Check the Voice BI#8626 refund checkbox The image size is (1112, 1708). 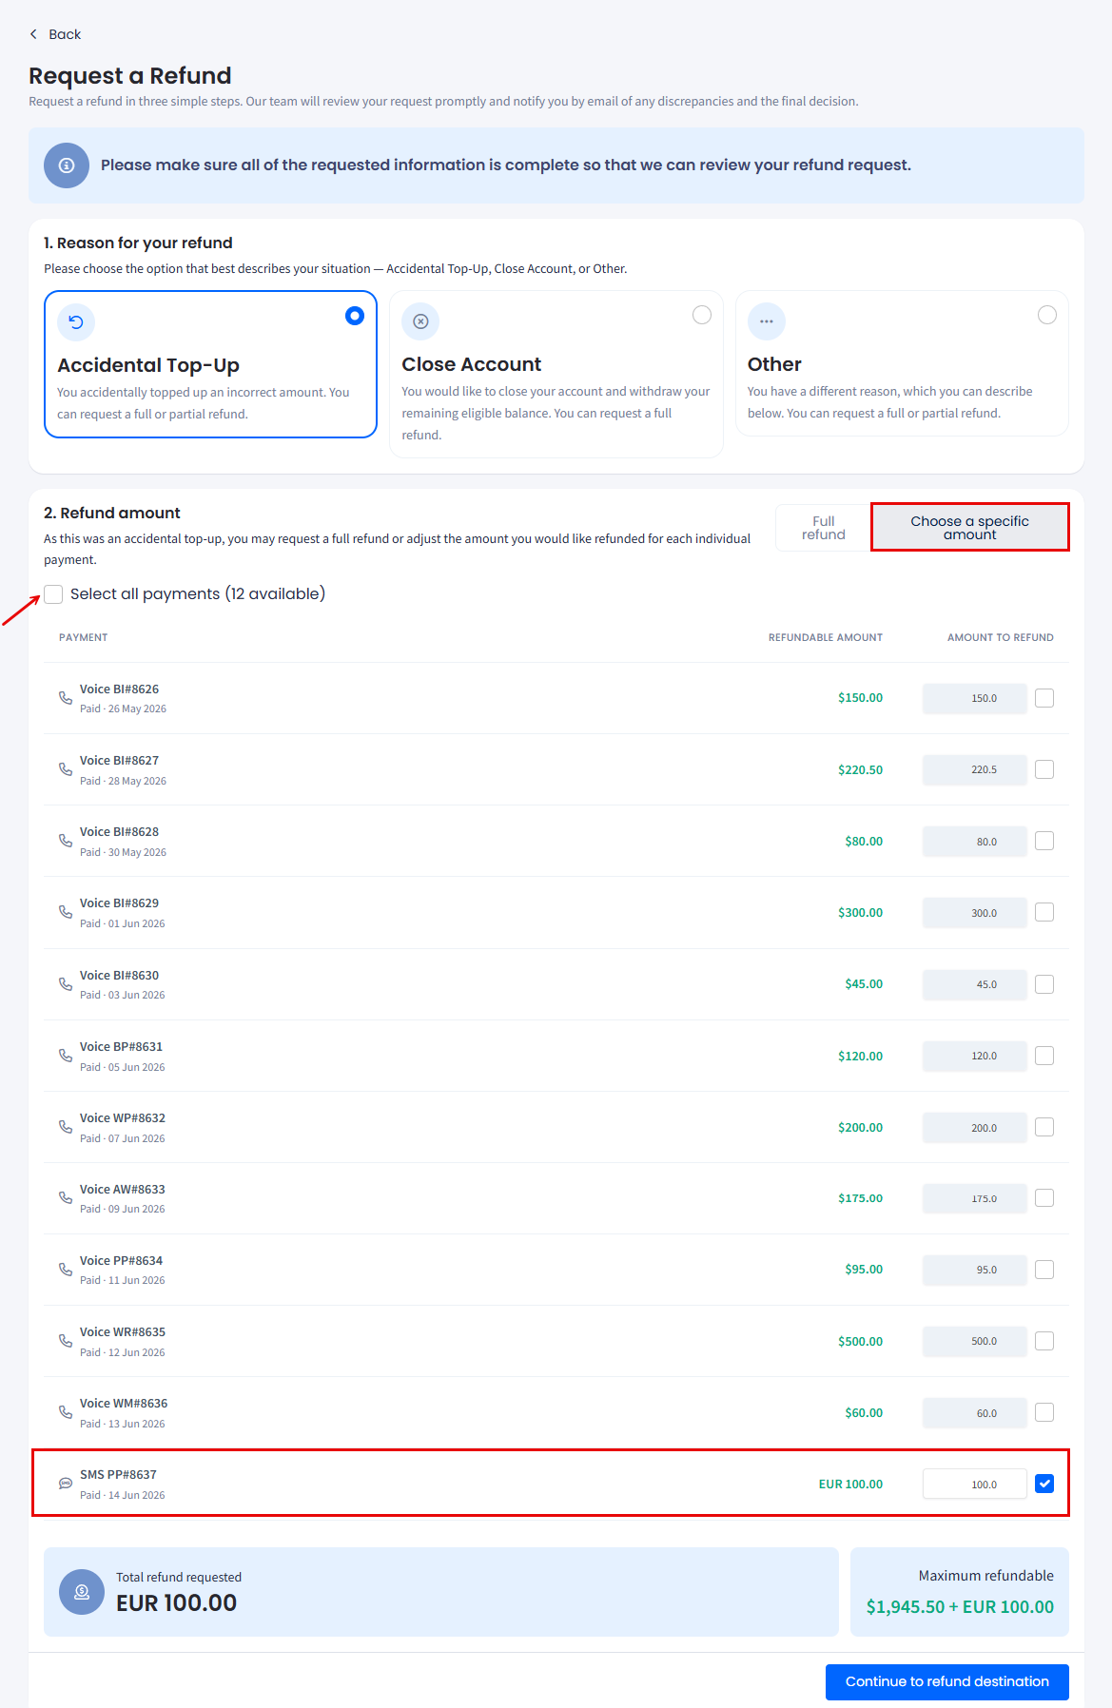pos(1044,698)
